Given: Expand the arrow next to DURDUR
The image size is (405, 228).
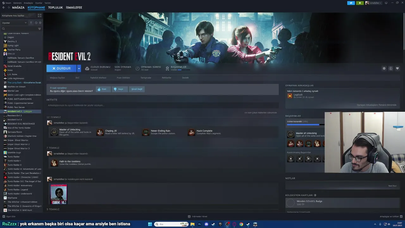Looking at the screenshot, I should (79, 68).
